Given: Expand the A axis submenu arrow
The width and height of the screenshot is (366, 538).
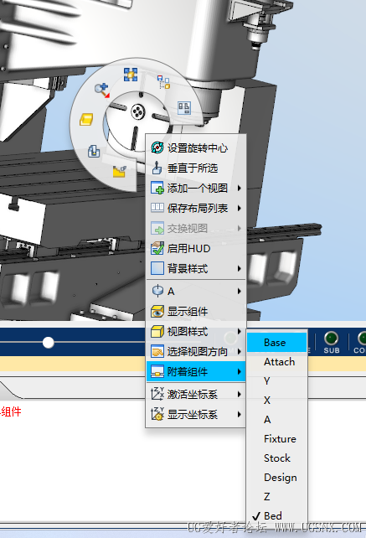Looking at the screenshot, I should (239, 292).
